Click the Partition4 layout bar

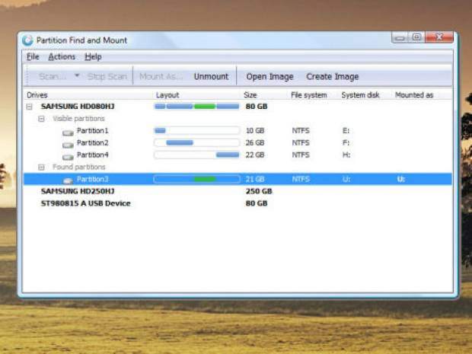tap(197, 155)
